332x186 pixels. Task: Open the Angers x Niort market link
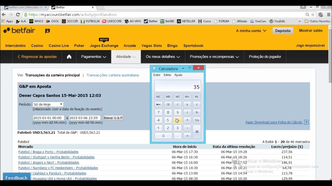point(49,162)
